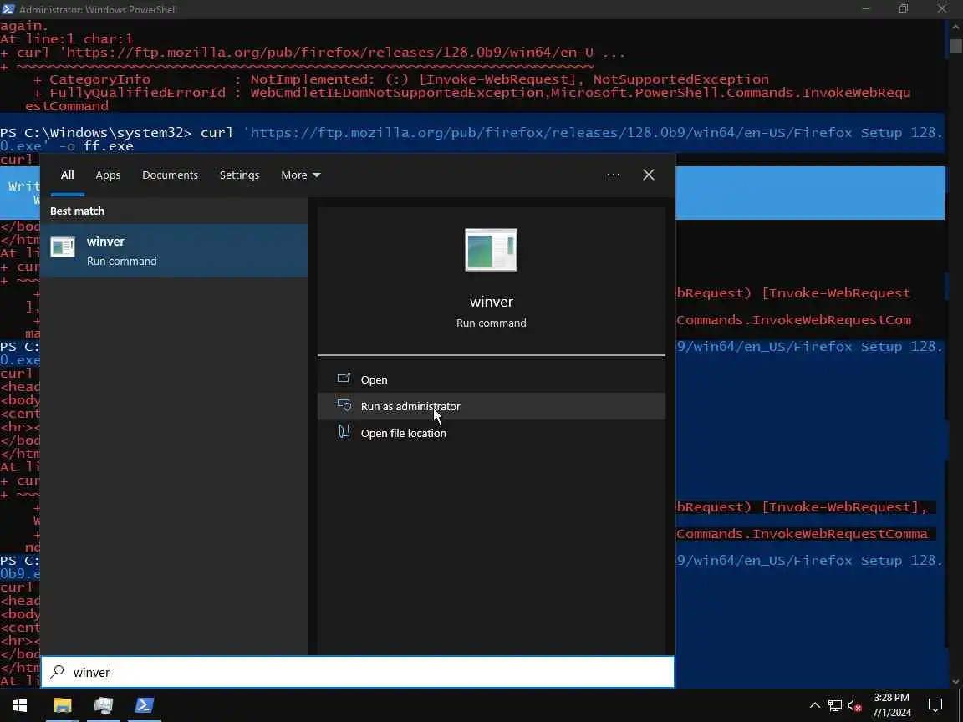
Task: Click the NotSupportedException text in PowerShell
Action: (x=680, y=79)
